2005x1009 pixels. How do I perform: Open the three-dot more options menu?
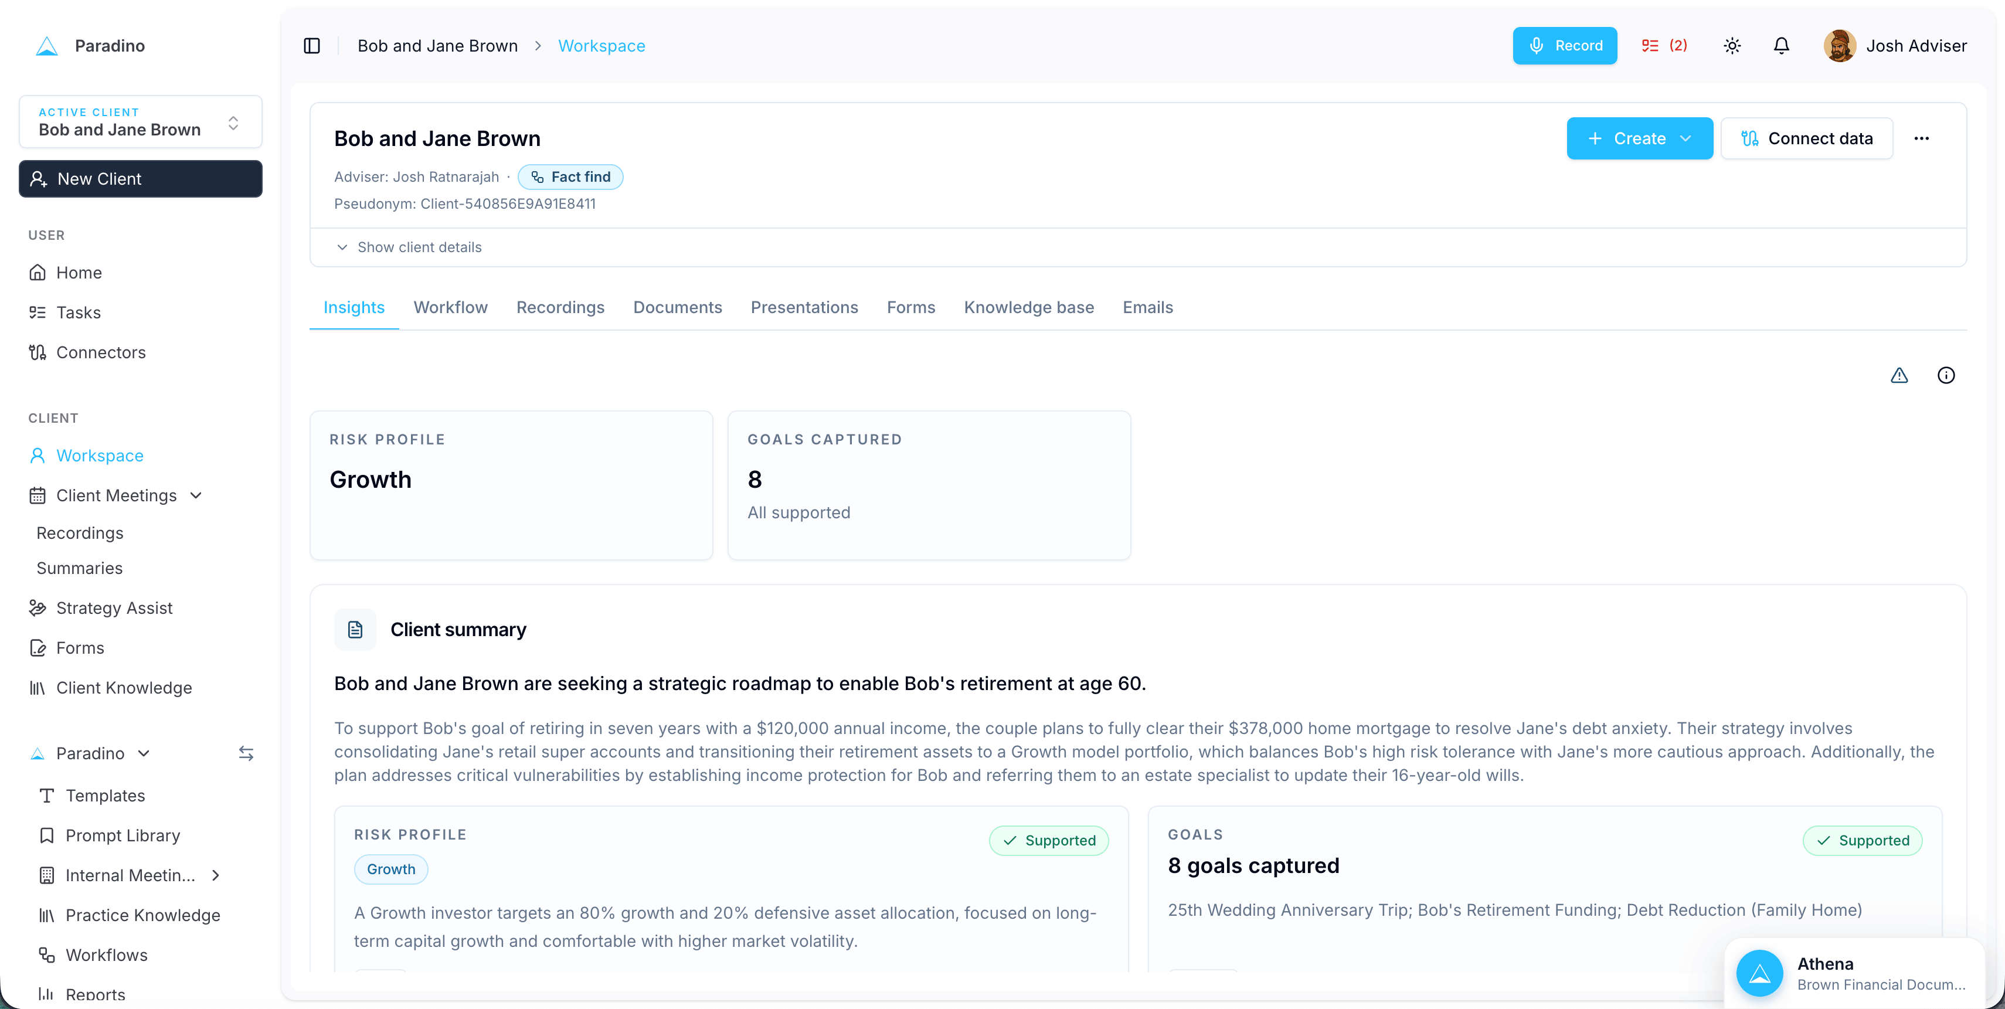click(x=1921, y=138)
